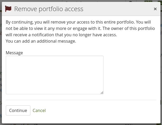Click the separator line above Continue
This screenshot has height=125, width=162.
81,100
